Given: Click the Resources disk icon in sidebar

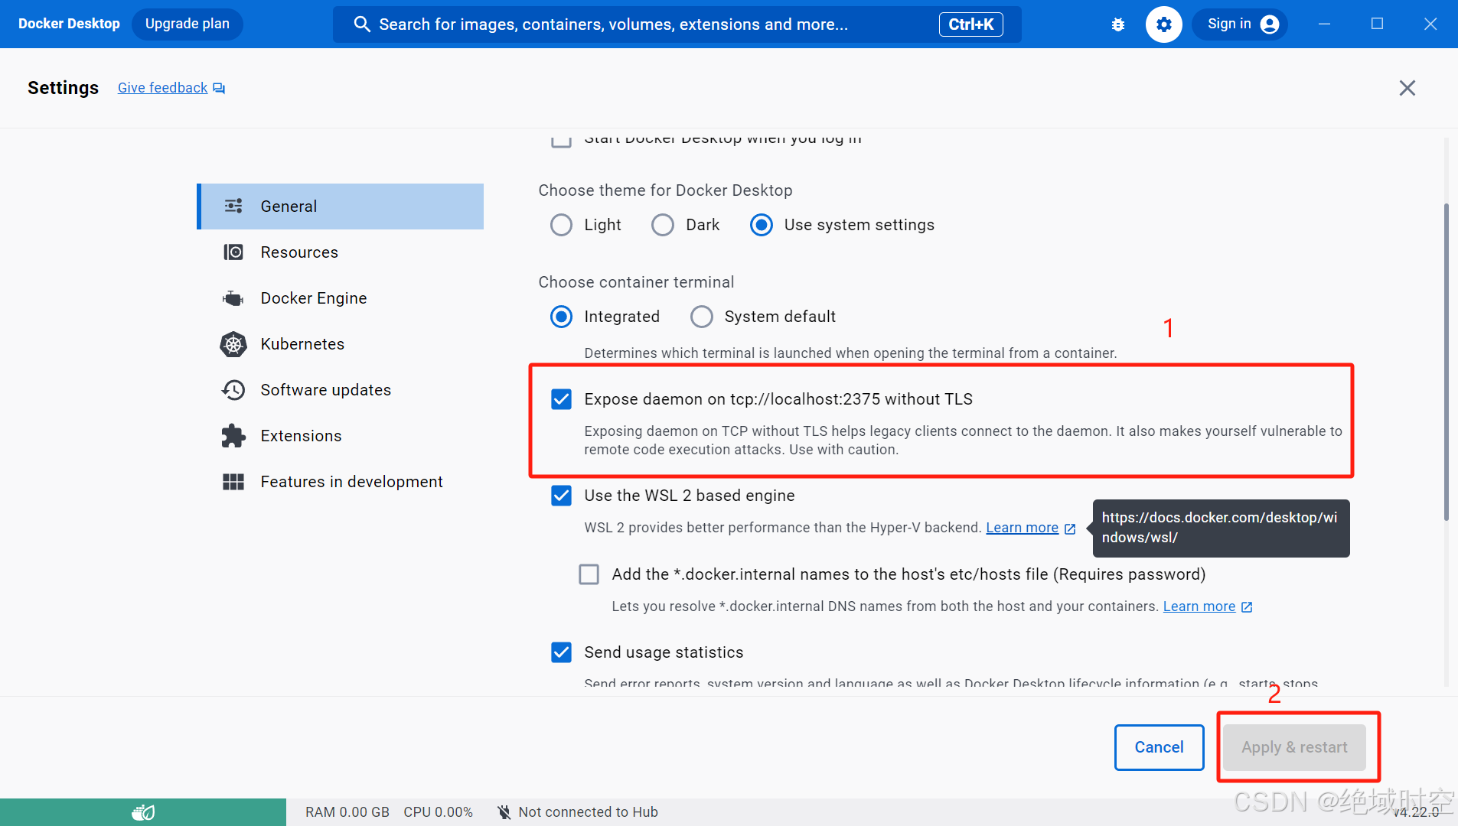Looking at the screenshot, I should 233,252.
